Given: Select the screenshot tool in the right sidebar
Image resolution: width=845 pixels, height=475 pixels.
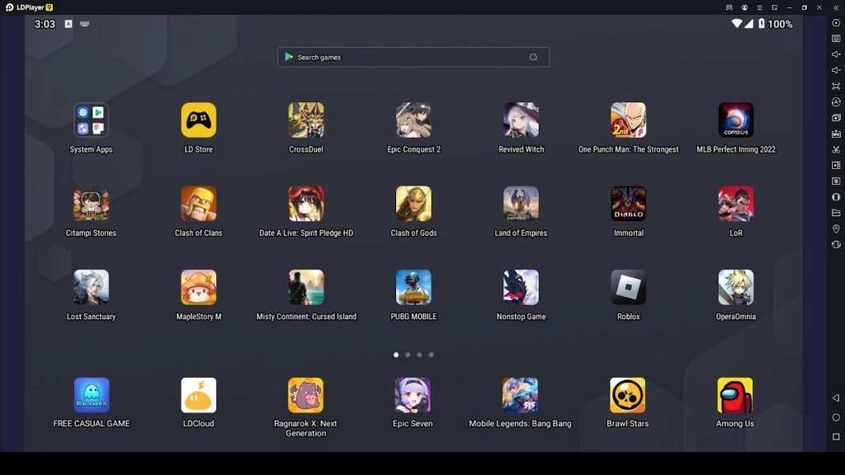Looking at the screenshot, I should (835, 133).
